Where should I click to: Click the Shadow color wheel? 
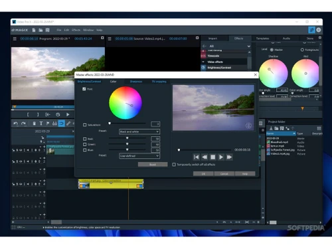point(274,74)
